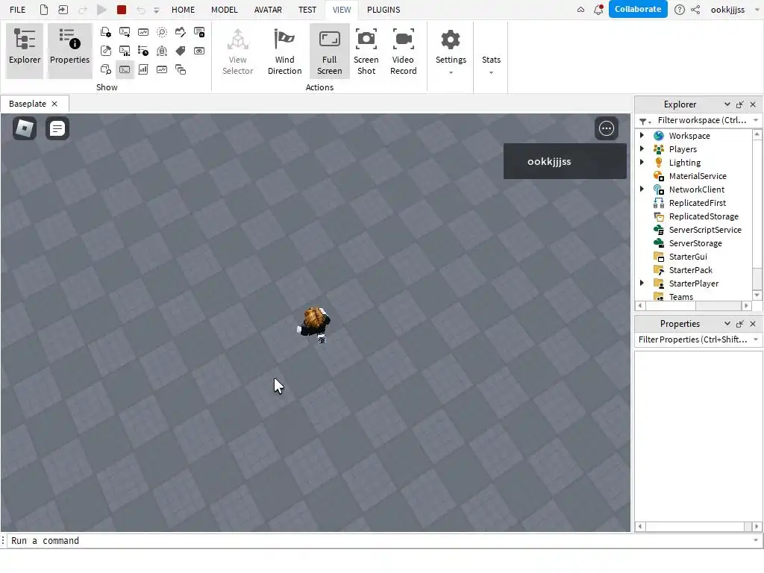764x573 pixels.
Task: Select ServerScriptService in Explorer
Action: 704,230
